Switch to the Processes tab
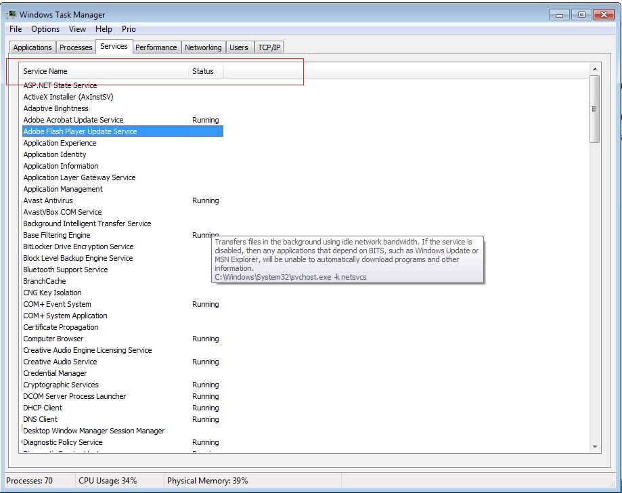622x493 pixels. [76, 47]
